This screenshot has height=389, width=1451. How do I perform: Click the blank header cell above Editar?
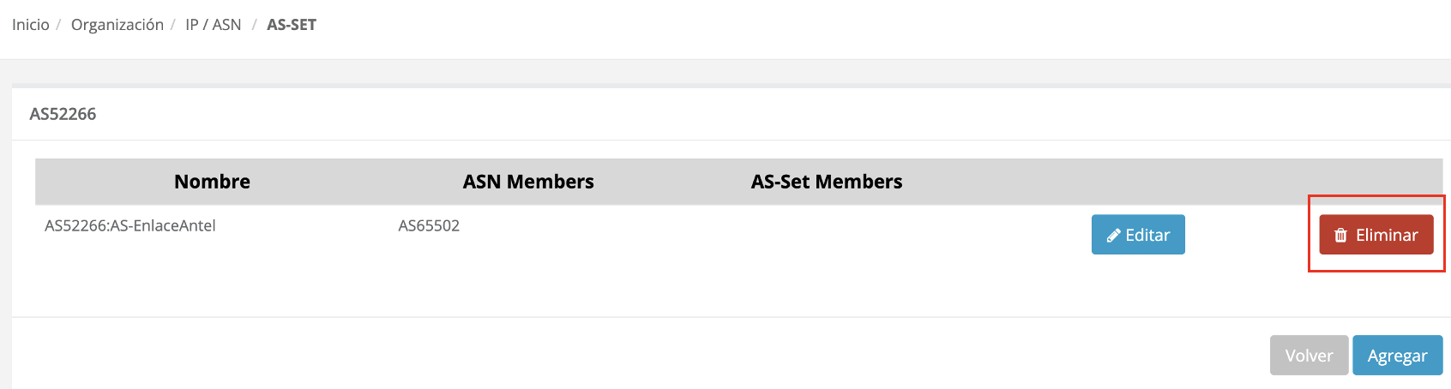point(1138,182)
